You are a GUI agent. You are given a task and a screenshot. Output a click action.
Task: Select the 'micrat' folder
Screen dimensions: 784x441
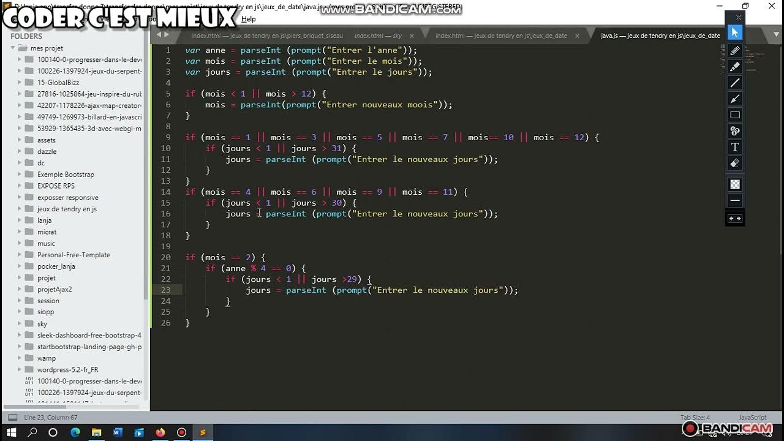pyautogui.click(x=47, y=232)
